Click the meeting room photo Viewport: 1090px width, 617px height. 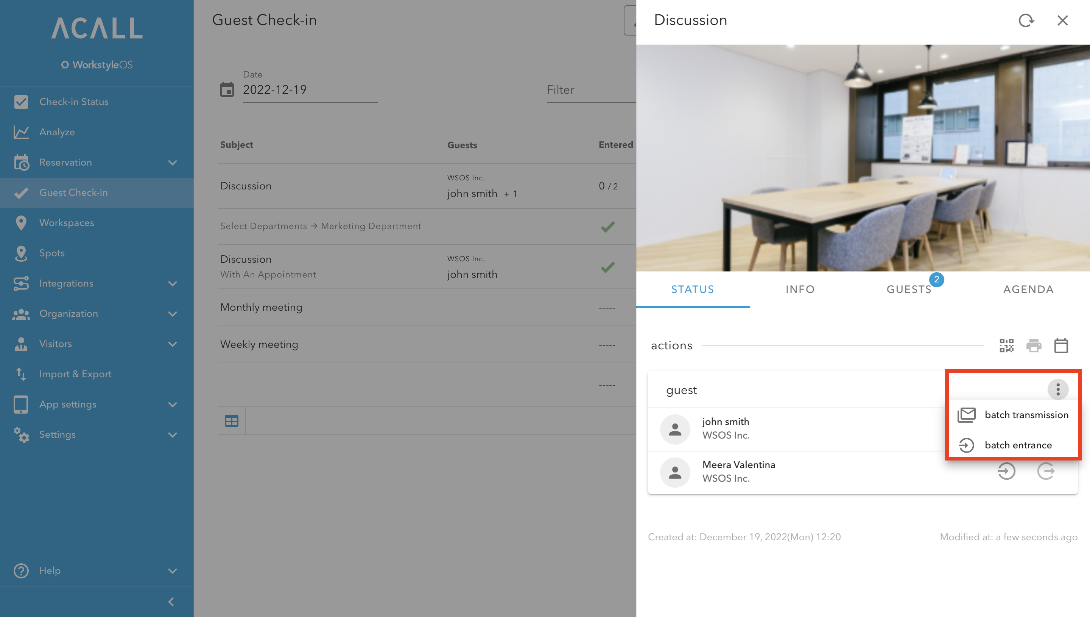coord(863,158)
